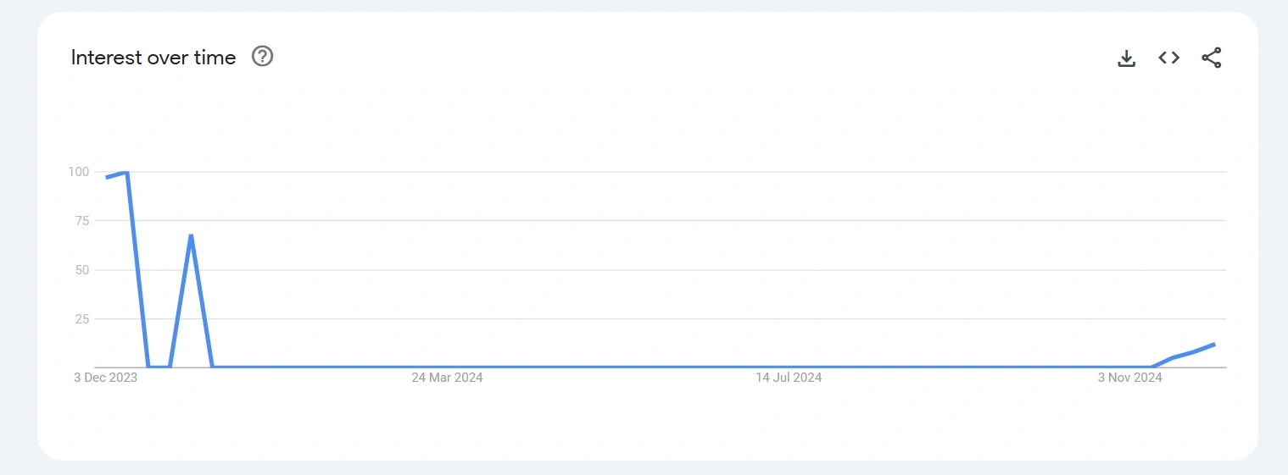
Task: Click the 24 Mar 2024 date label
Action: (447, 378)
